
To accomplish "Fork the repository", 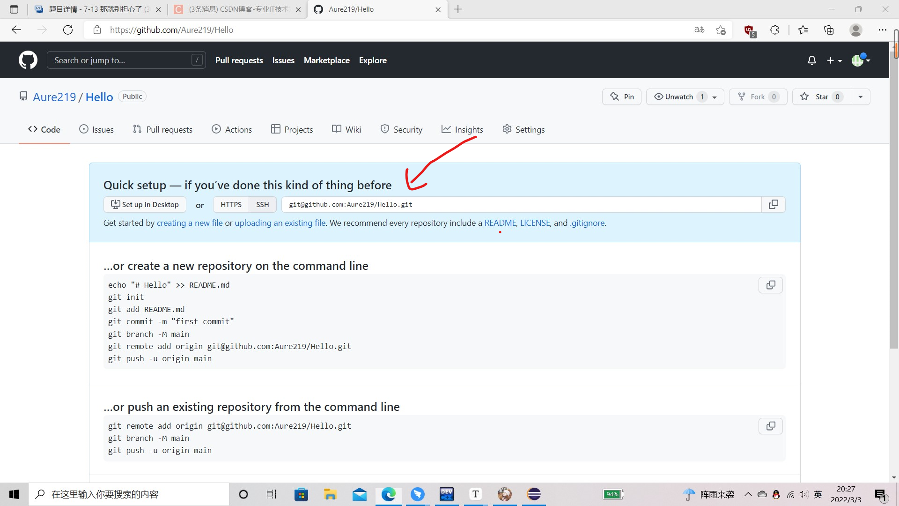I will [758, 97].
